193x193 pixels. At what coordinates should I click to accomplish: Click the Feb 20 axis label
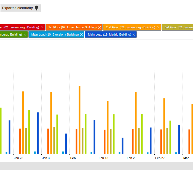[x=132, y=158]
